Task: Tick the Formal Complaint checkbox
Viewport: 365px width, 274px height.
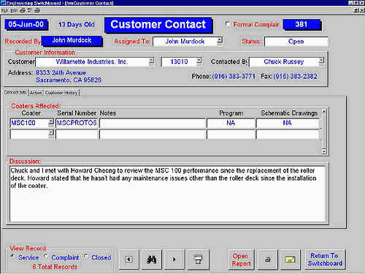Action: [227, 24]
